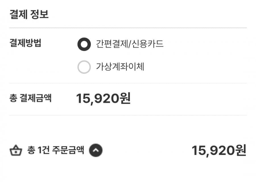This screenshot has width=256, height=182.
Task: Click the divider line below 총 결제금액
Action: click(x=128, y=115)
